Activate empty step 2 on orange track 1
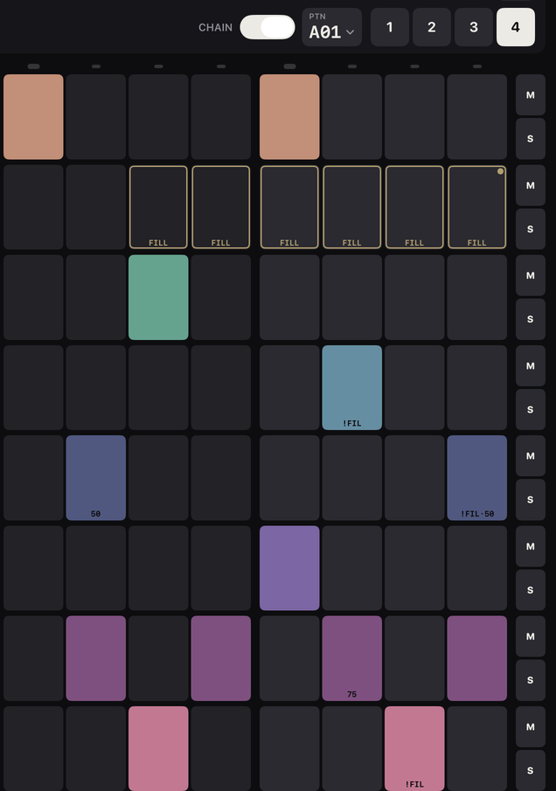This screenshot has width=556, height=791. [x=96, y=117]
